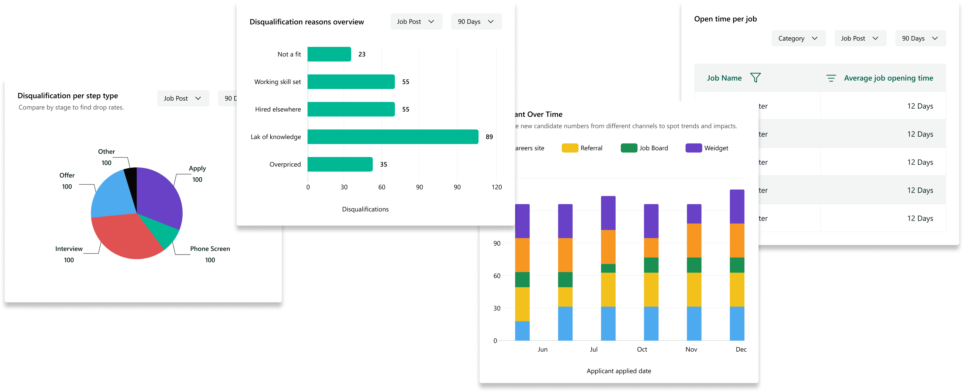Select the Not a fit bar
This screenshot has height=392, width=964.
329,54
